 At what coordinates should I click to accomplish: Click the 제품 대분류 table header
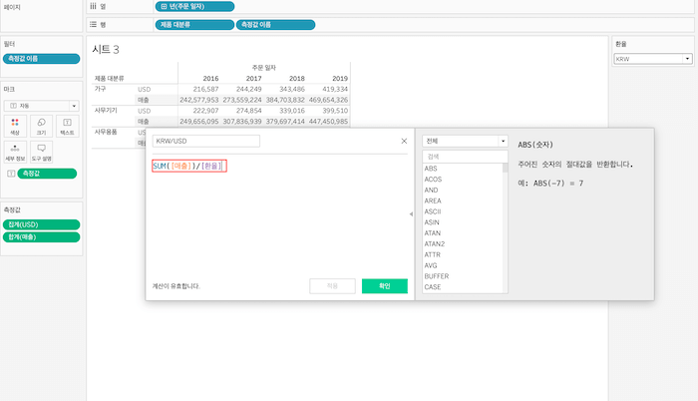pos(109,79)
